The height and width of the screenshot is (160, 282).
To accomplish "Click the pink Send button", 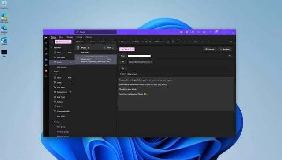I will coord(125,49).
